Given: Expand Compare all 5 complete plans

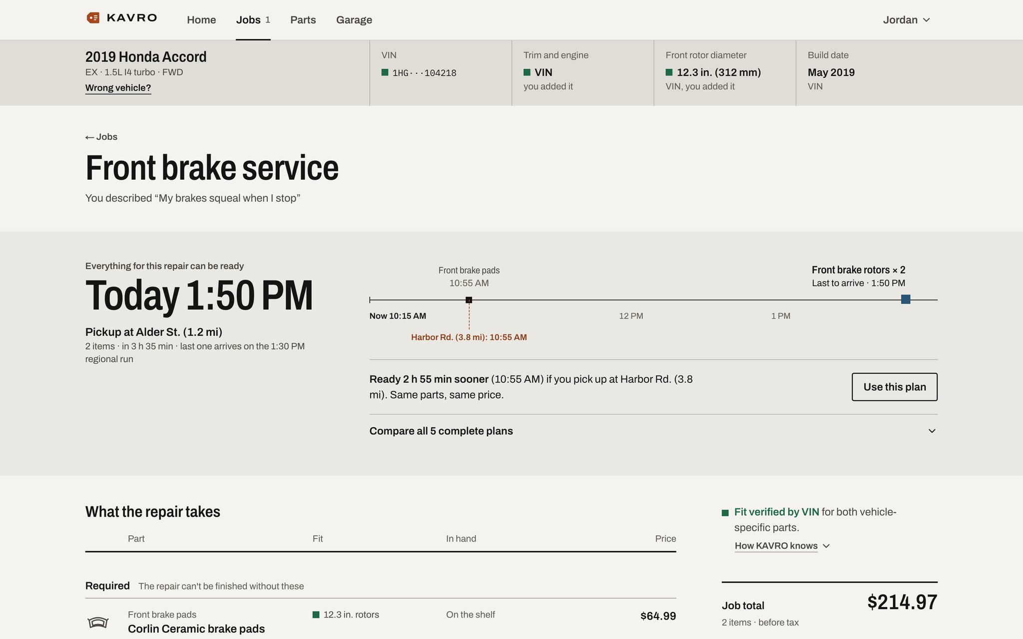Looking at the screenshot, I should (653, 431).
